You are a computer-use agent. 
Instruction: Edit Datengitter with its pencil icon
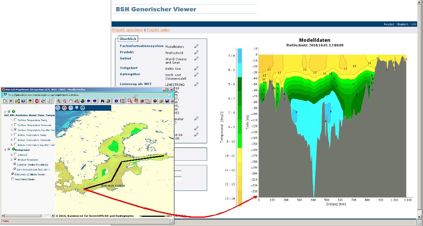(x=196, y=74)
